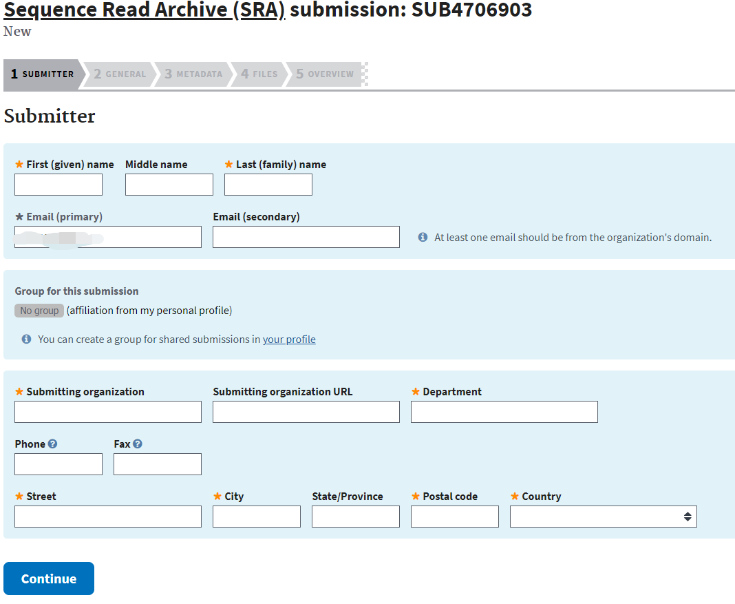Click the Continue button

49,579
